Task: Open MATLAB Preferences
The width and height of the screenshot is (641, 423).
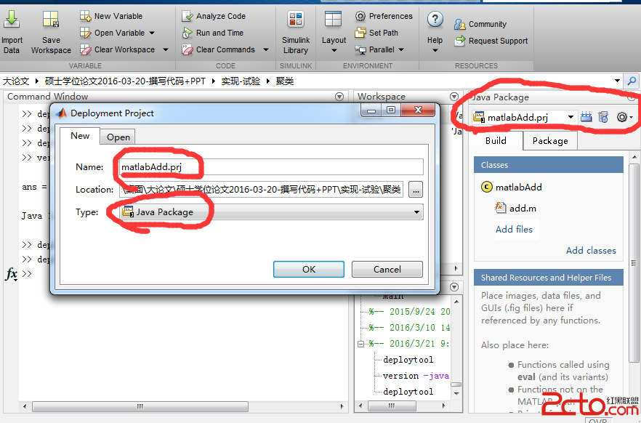Action: click(x=384, y=16)
